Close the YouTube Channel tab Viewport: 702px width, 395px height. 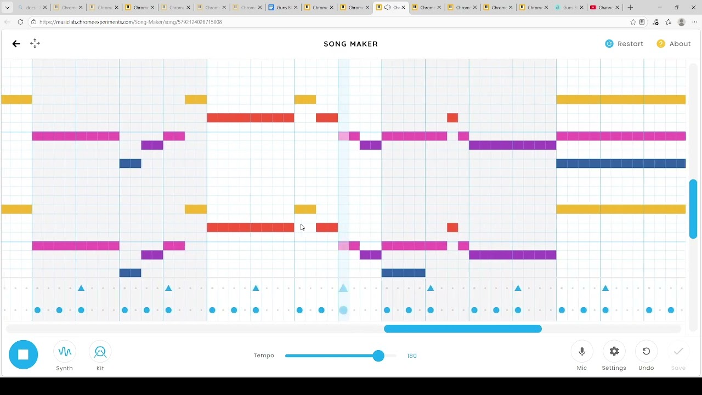pos(618,8)
